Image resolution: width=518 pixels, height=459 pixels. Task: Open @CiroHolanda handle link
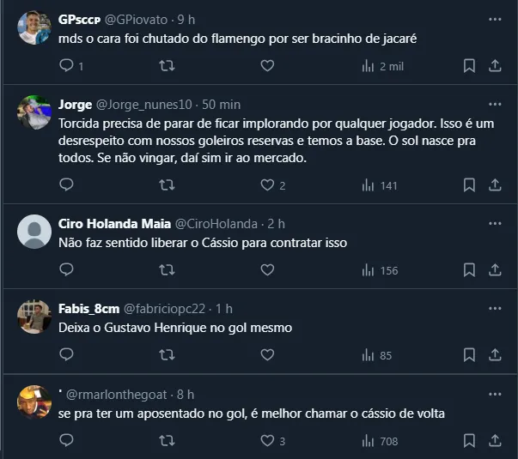pos(216,224)
